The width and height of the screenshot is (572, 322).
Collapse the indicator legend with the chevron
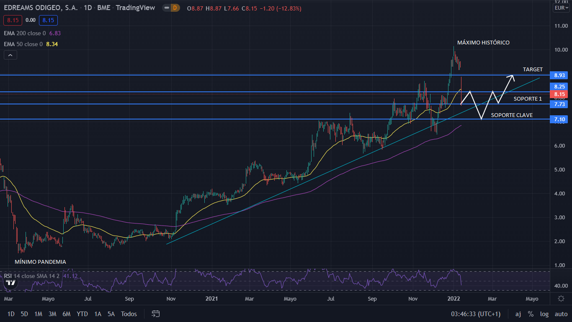pyautogui.click(x=10, y=55)
